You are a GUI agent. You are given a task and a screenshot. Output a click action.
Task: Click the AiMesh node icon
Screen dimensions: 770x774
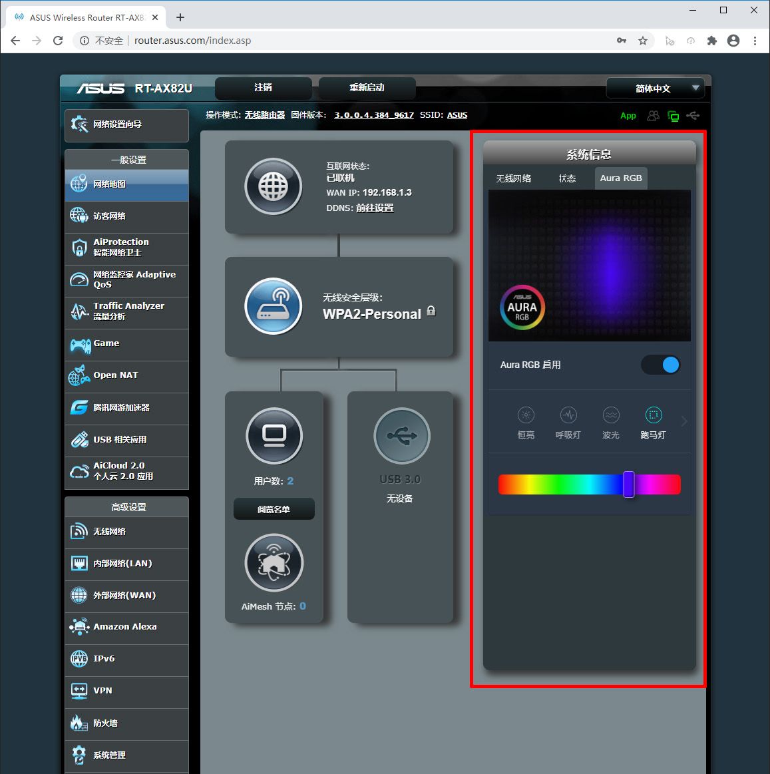click(274, 563)
